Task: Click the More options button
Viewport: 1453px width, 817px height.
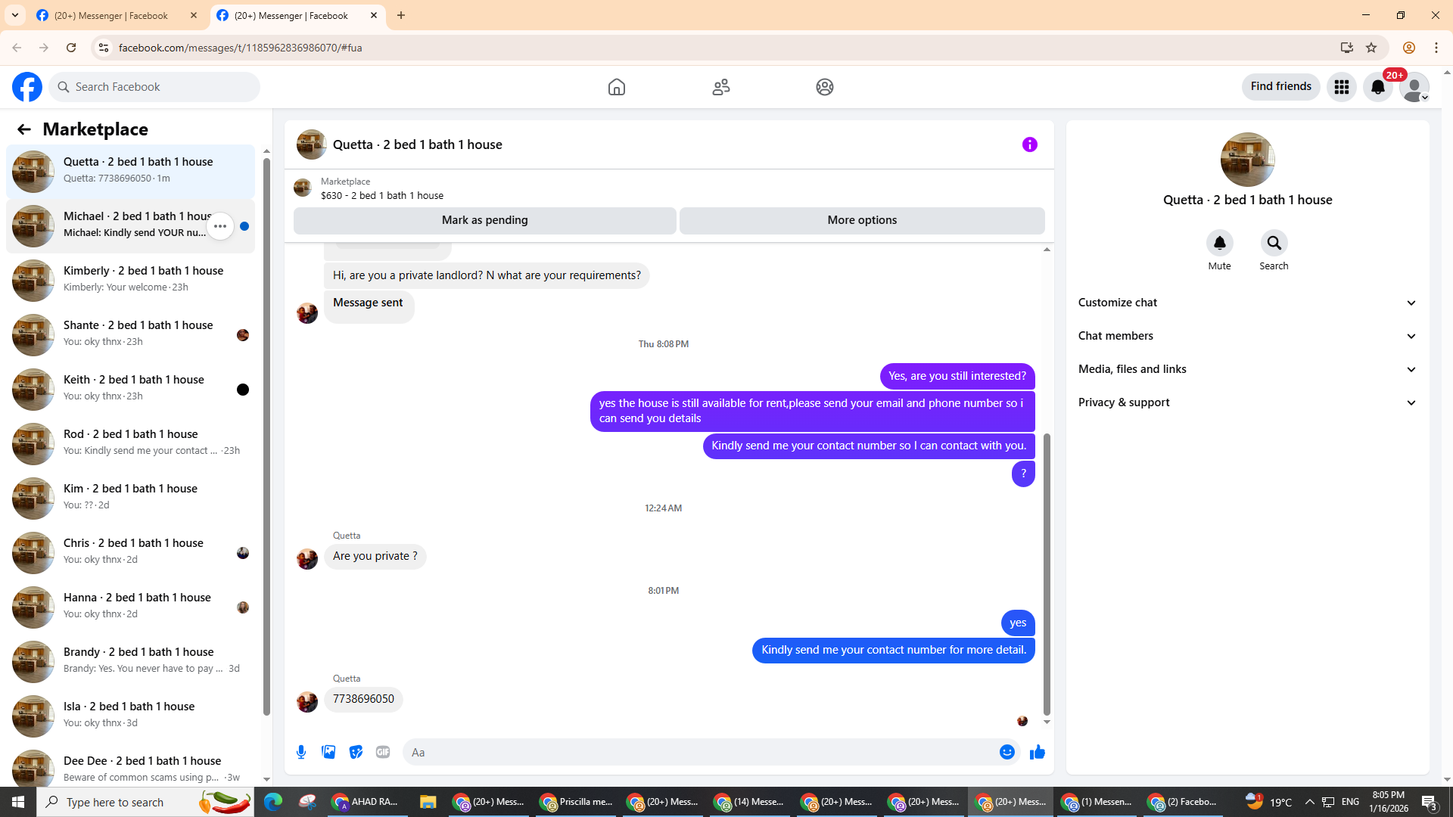Action: (861, 220)
